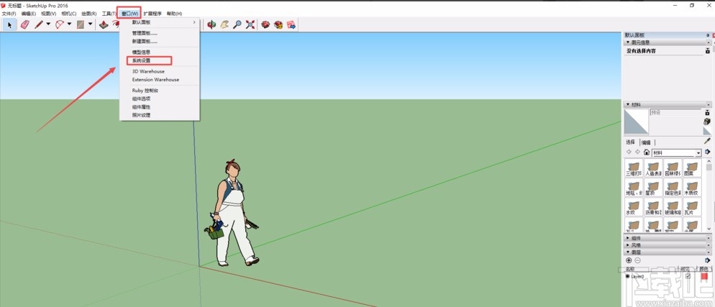The height and width of the screenshot is (307, 715).
Task: Choose 3D Warehouse menu entry
Action: pos(160,71)
